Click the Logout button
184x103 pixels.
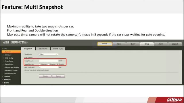[175, 44]
